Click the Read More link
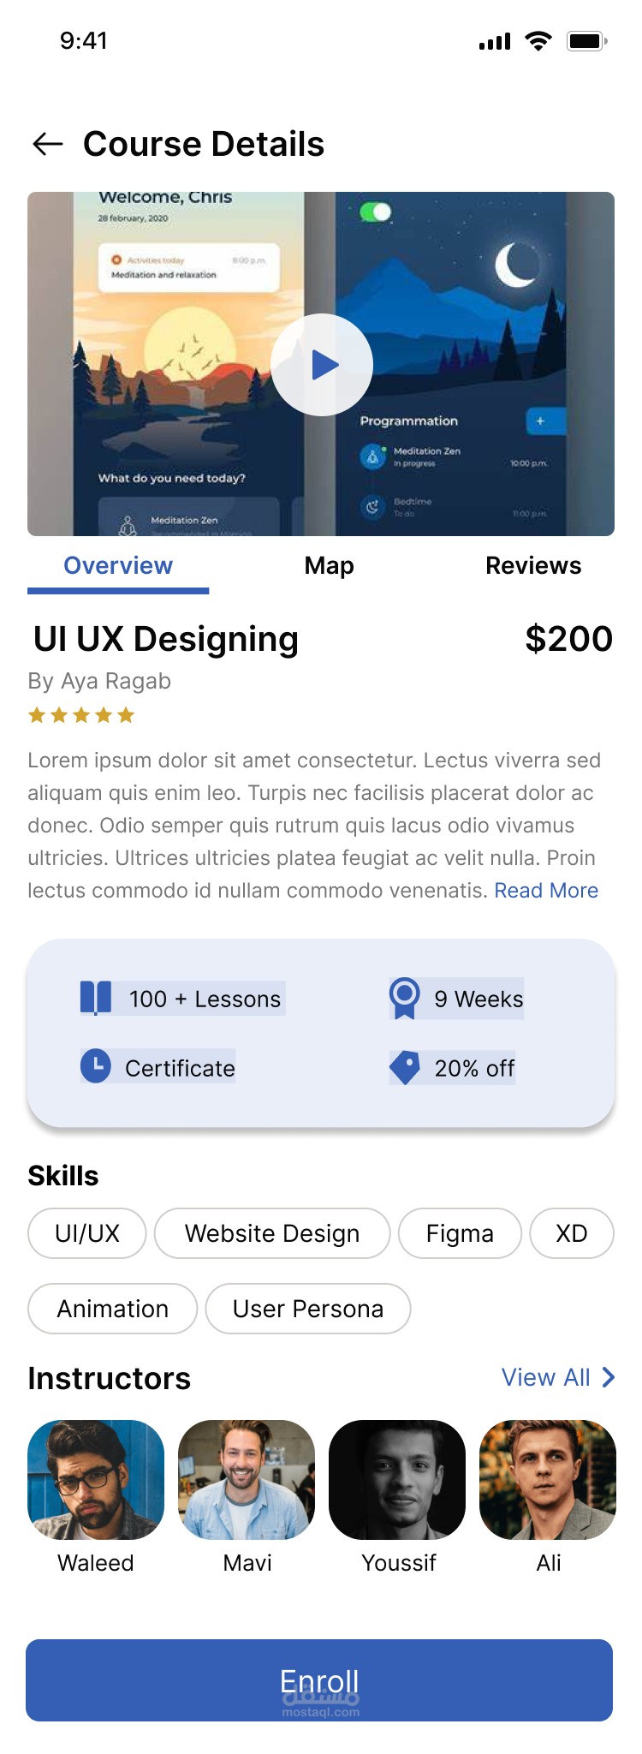The height and width of the screenshot is (1754, 642). click(546, 891)
